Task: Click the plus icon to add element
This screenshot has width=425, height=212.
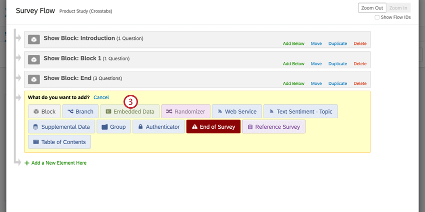Action: (27, 163)
